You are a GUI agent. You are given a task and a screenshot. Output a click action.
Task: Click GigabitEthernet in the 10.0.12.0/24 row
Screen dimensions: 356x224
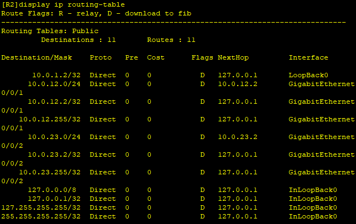[322, 84]
